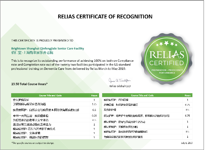Select "13.50 Total Course Hours*"
This screenshot has width=207, height=150.
tap(29, 84)
